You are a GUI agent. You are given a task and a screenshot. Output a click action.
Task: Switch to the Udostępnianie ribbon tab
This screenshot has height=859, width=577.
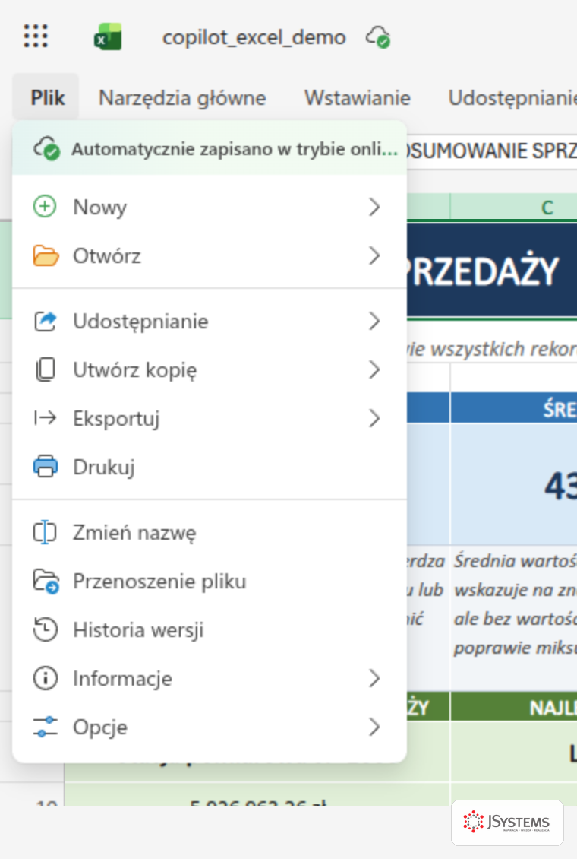coord(512,97)
